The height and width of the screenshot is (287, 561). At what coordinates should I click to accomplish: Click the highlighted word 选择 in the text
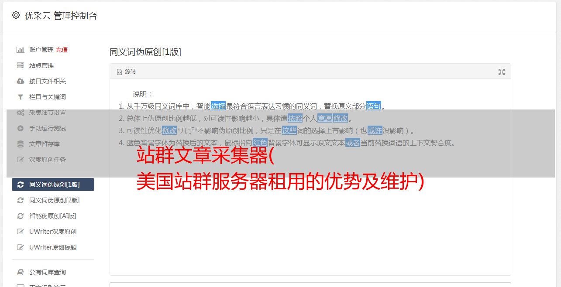tap(218, 106)
